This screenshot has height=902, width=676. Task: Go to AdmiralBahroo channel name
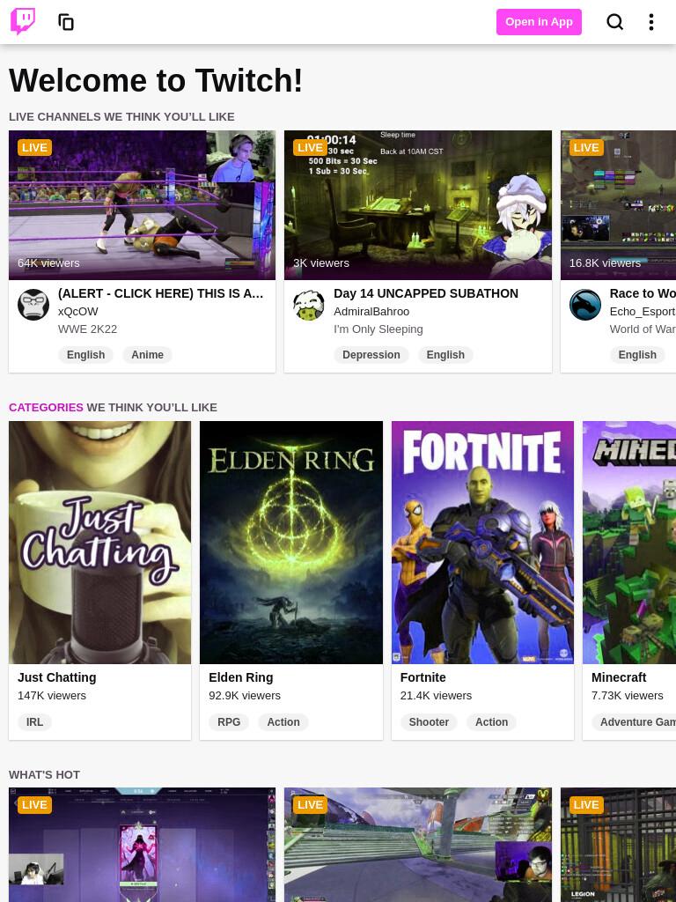tap(371, 311)
